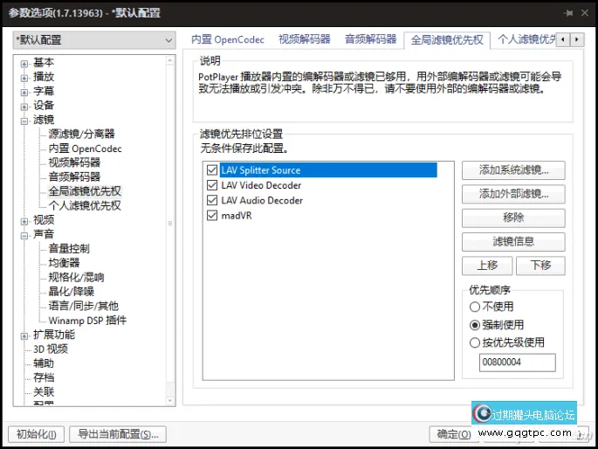Click the 移除 button

click(x=513, y=218)
